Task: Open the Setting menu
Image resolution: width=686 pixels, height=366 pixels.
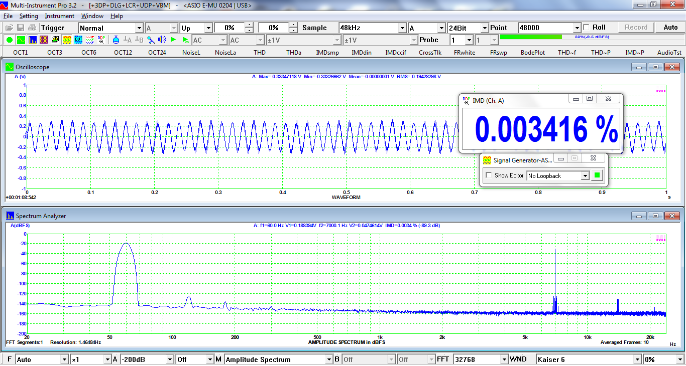Action: tap(29, 16)
